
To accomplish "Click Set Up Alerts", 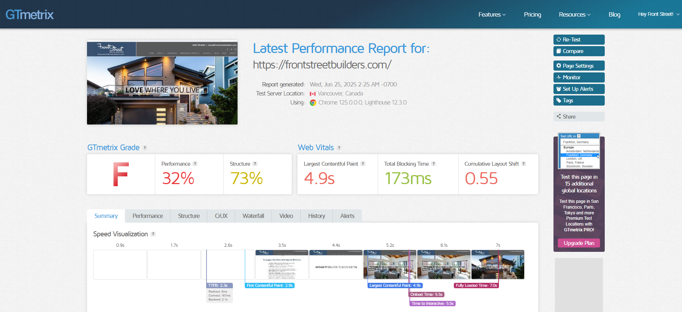I will (x=579, y=89).
